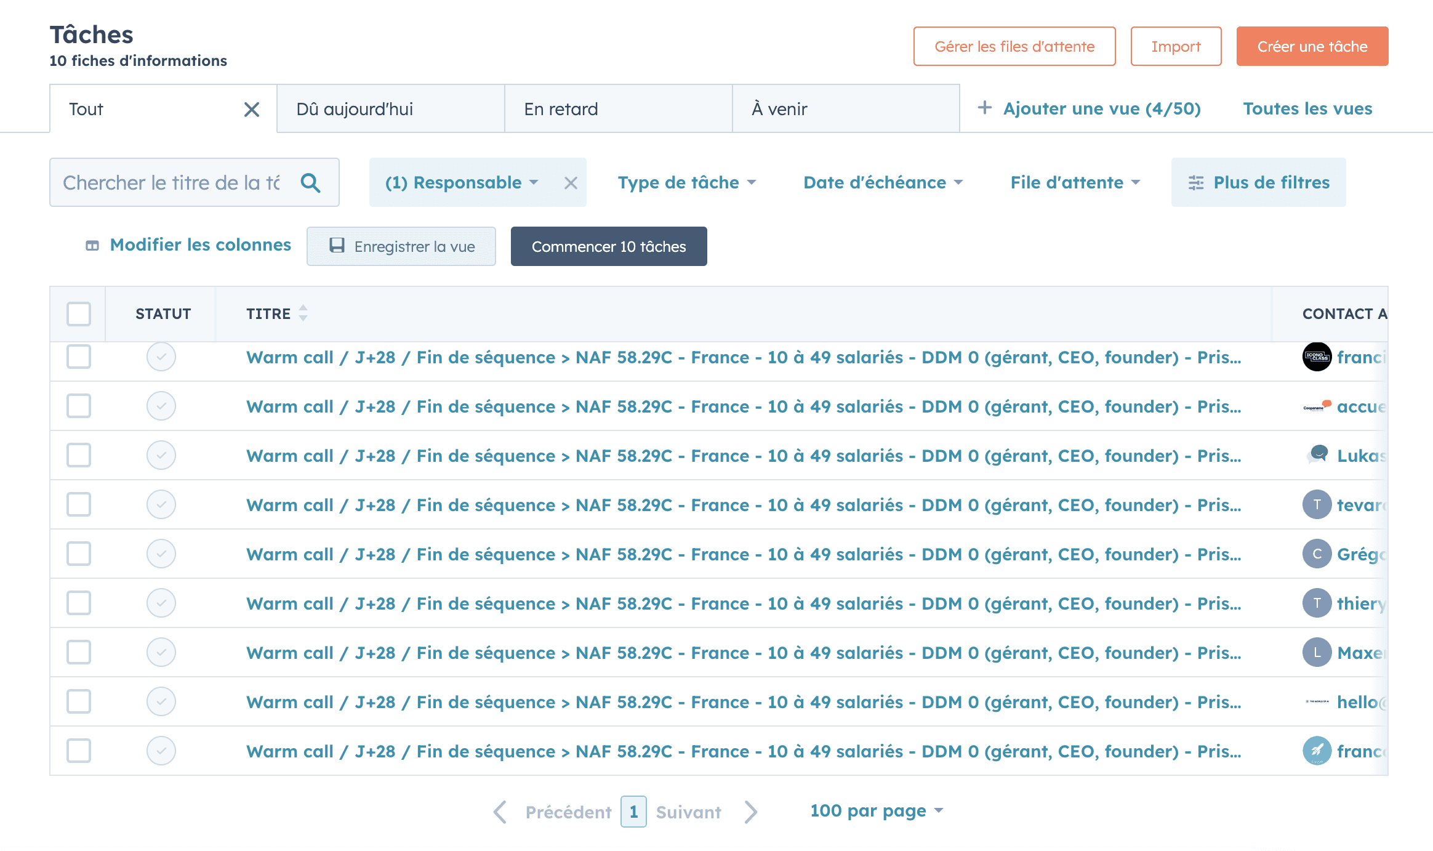Close the Tout view tab with X
This screenshot has height=851, width=1433.
tap(252, 110)
